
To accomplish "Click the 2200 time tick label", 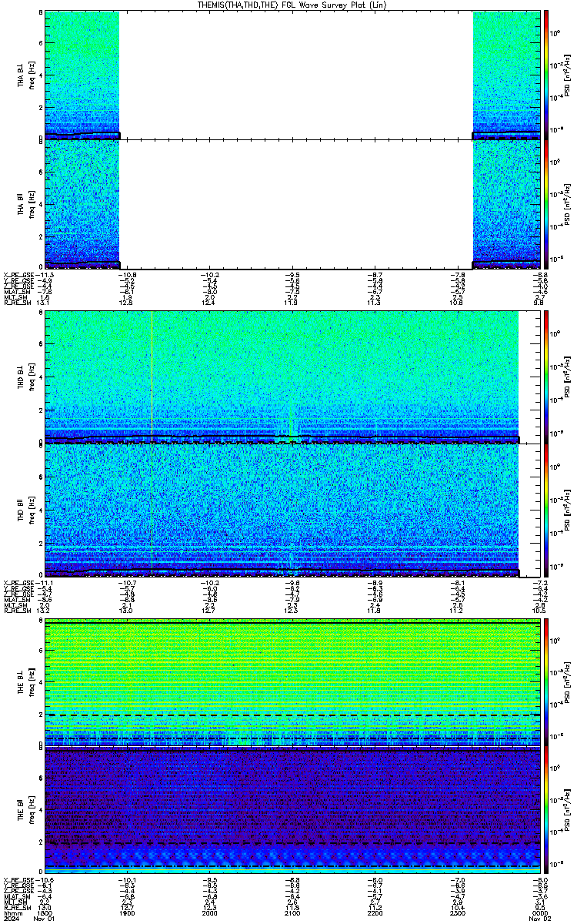I will point(375,913).
